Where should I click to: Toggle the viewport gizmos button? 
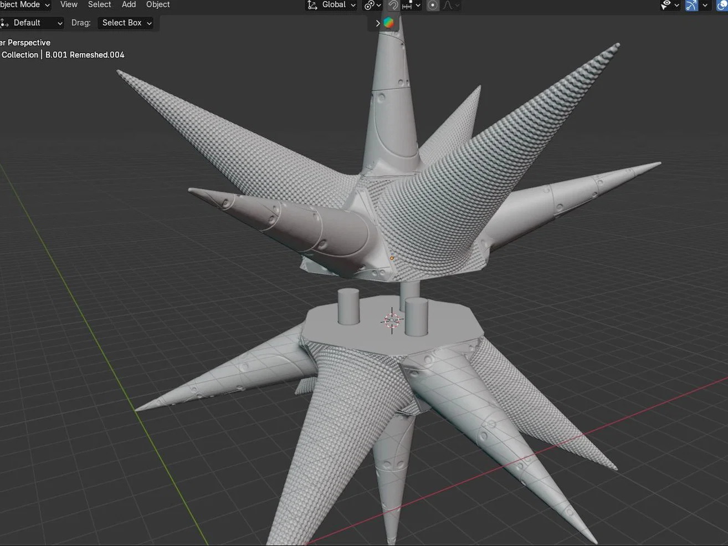pyautogui.click(x=691, y=5)
